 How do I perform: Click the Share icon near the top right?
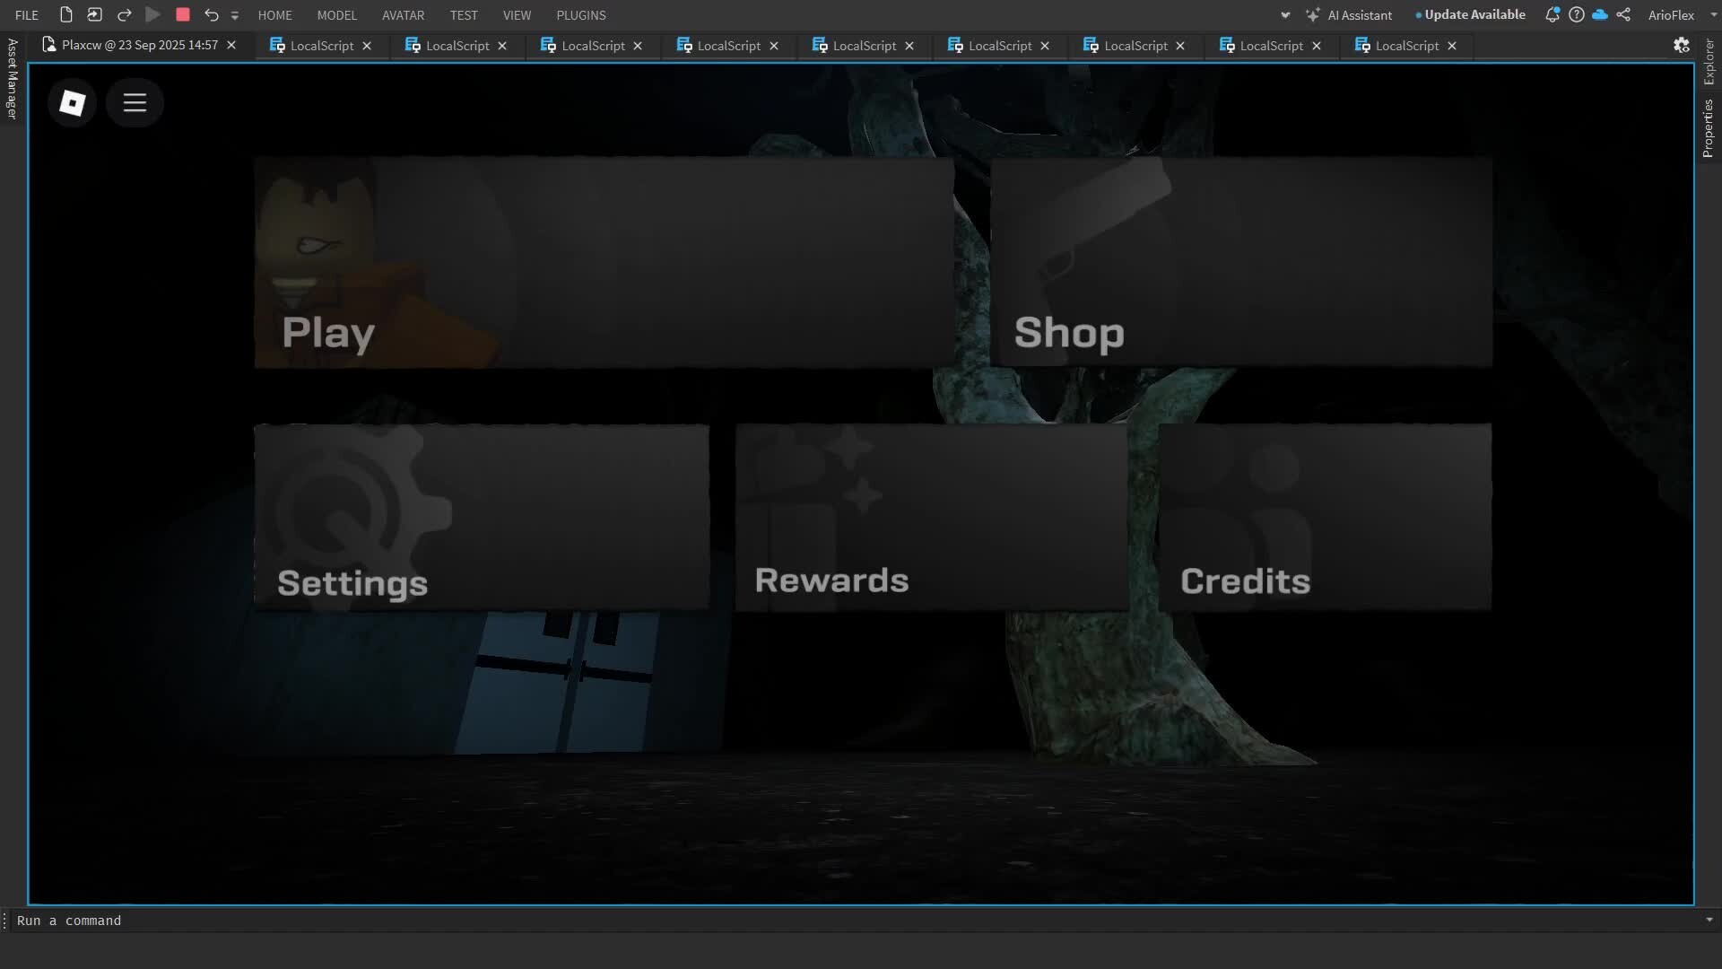point(1623,14)
